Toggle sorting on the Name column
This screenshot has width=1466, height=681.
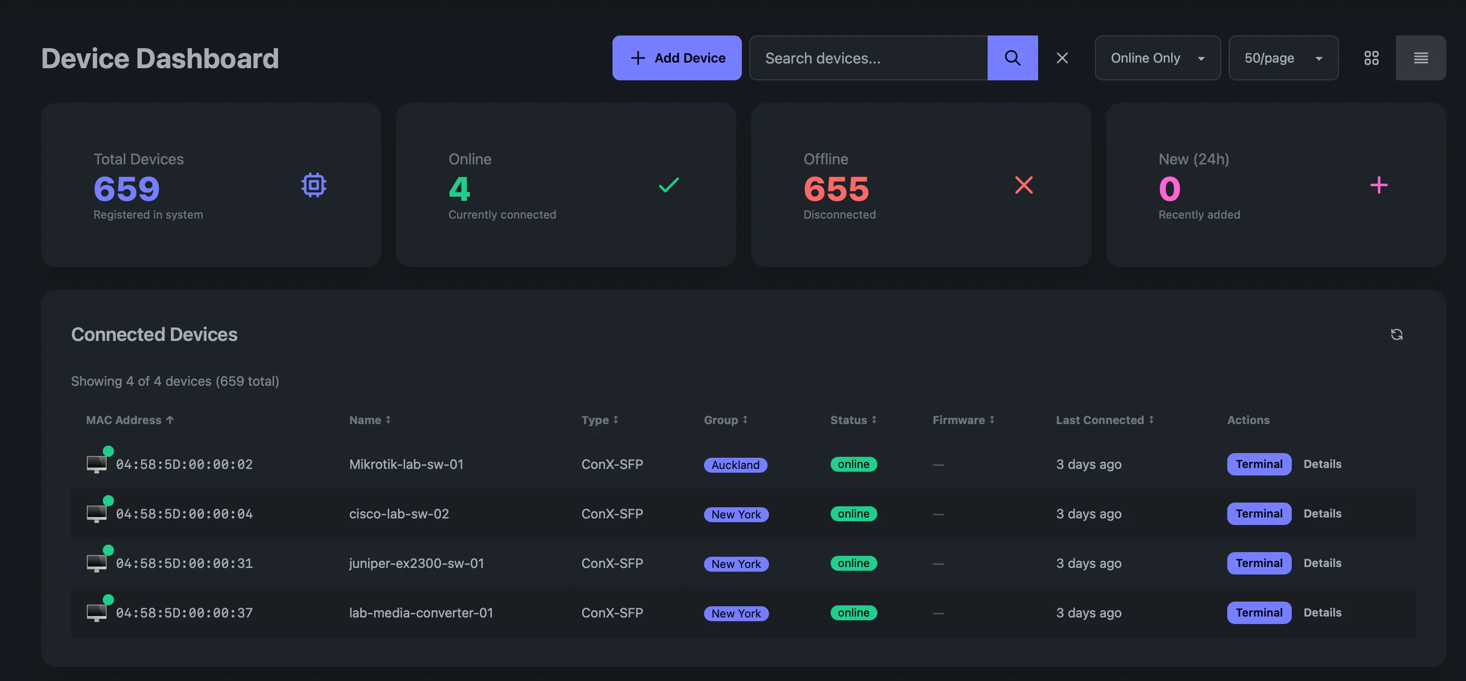(x=388, y=419)
